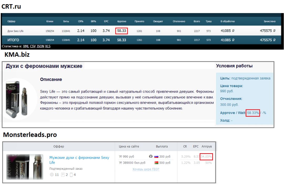Click the highlighted 54.05% approve rate
The height and width of the screenshot is (187, 284).
[206, 156]
